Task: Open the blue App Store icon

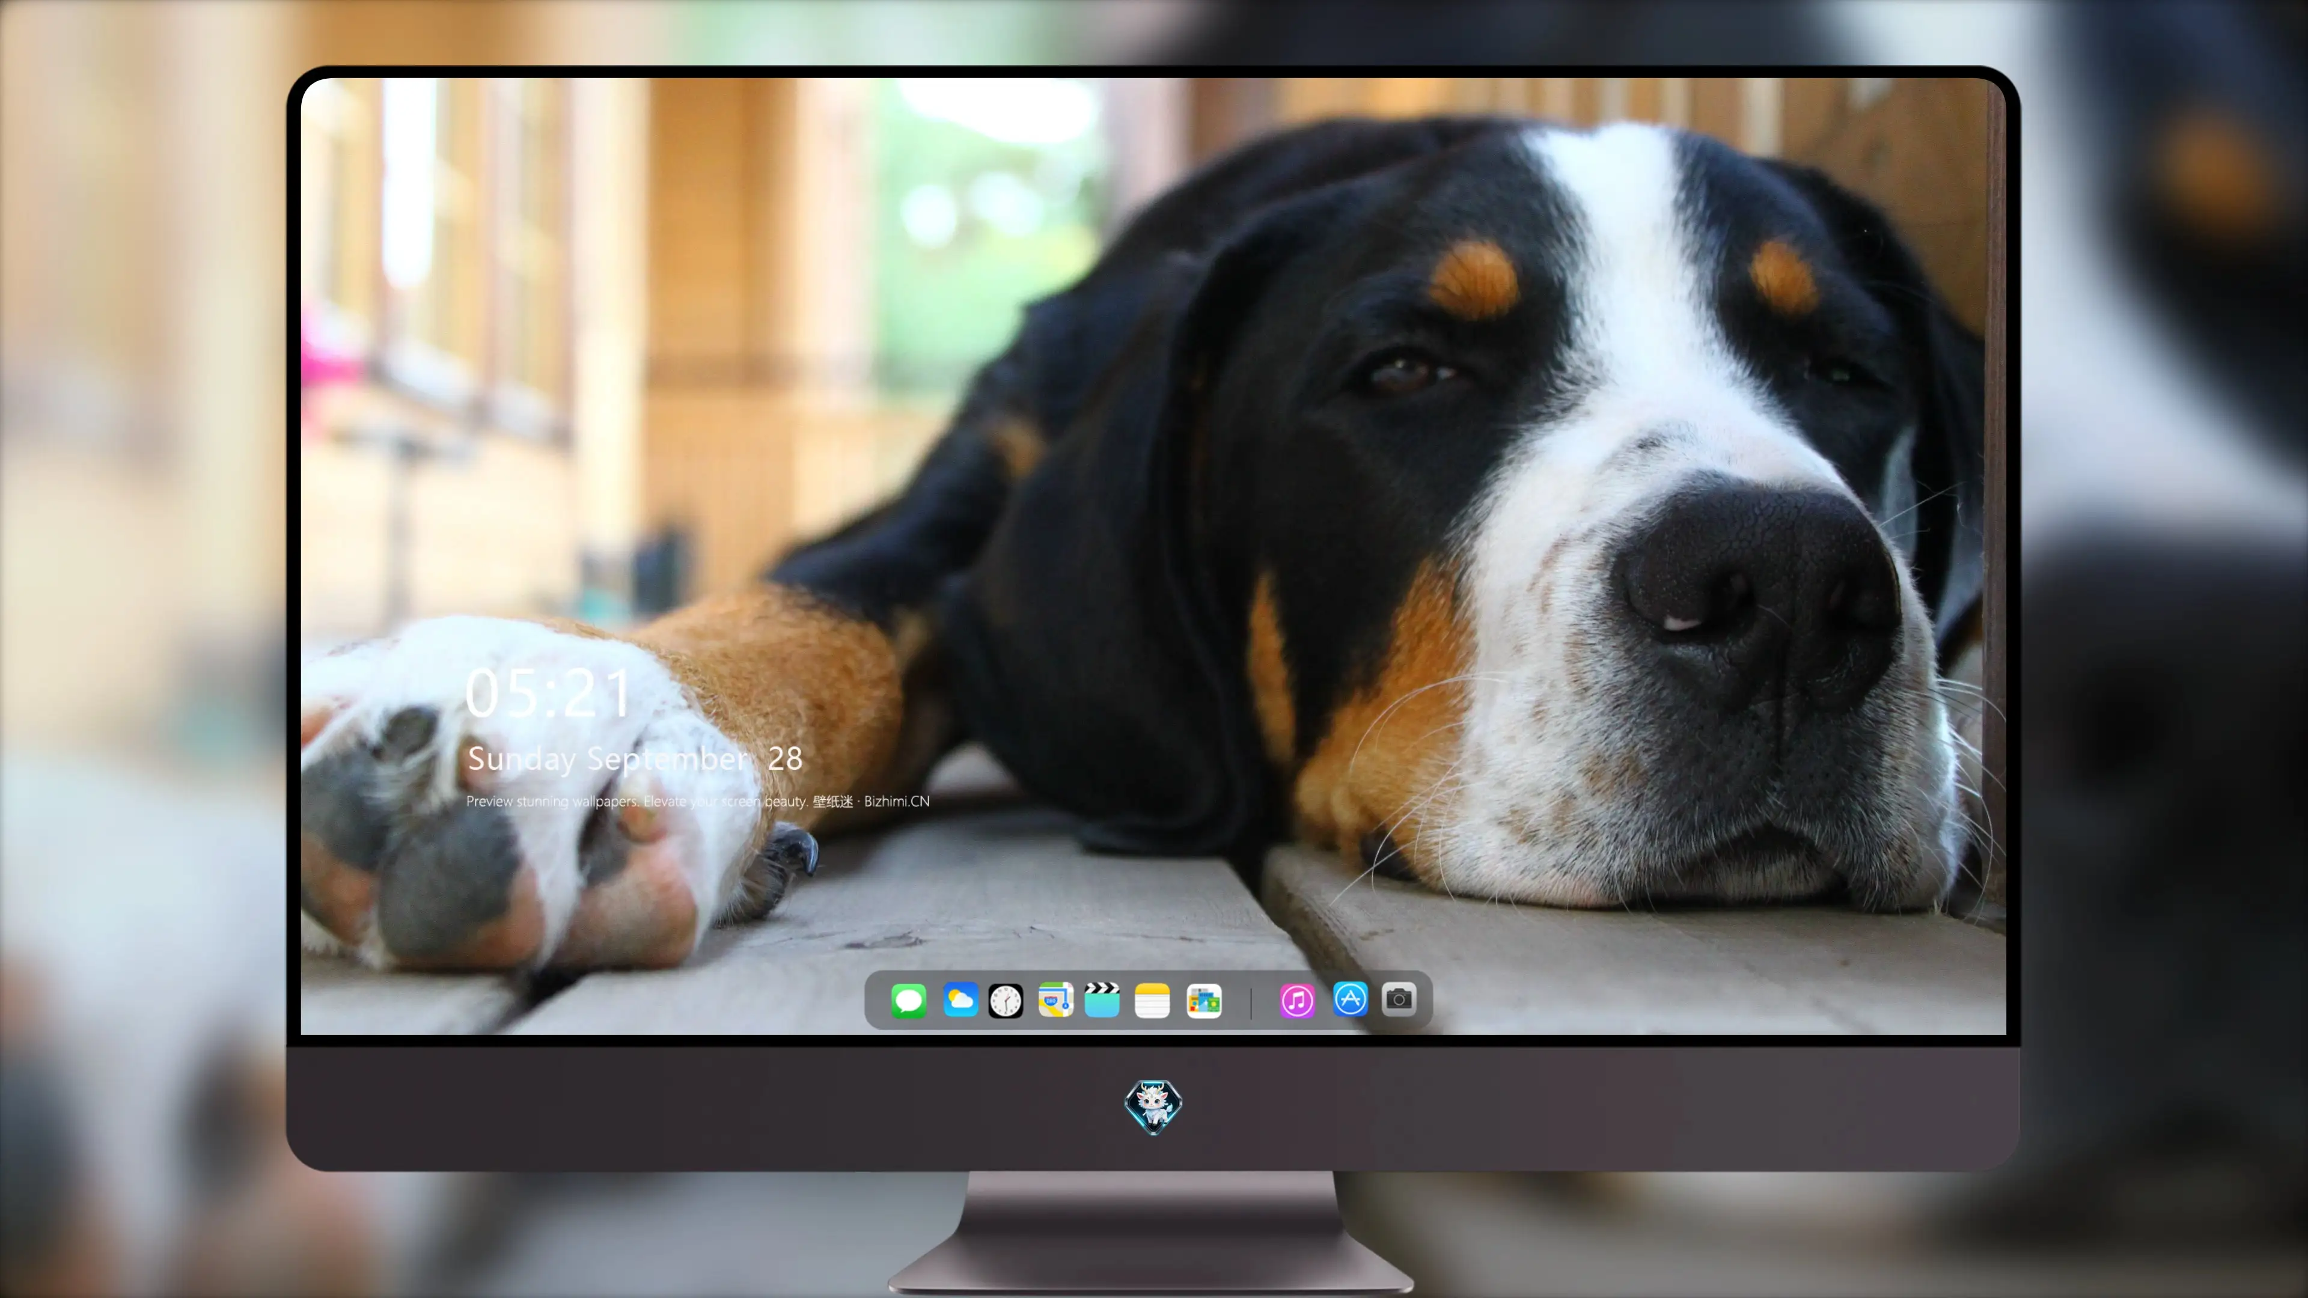Action: coord(1350,999)
